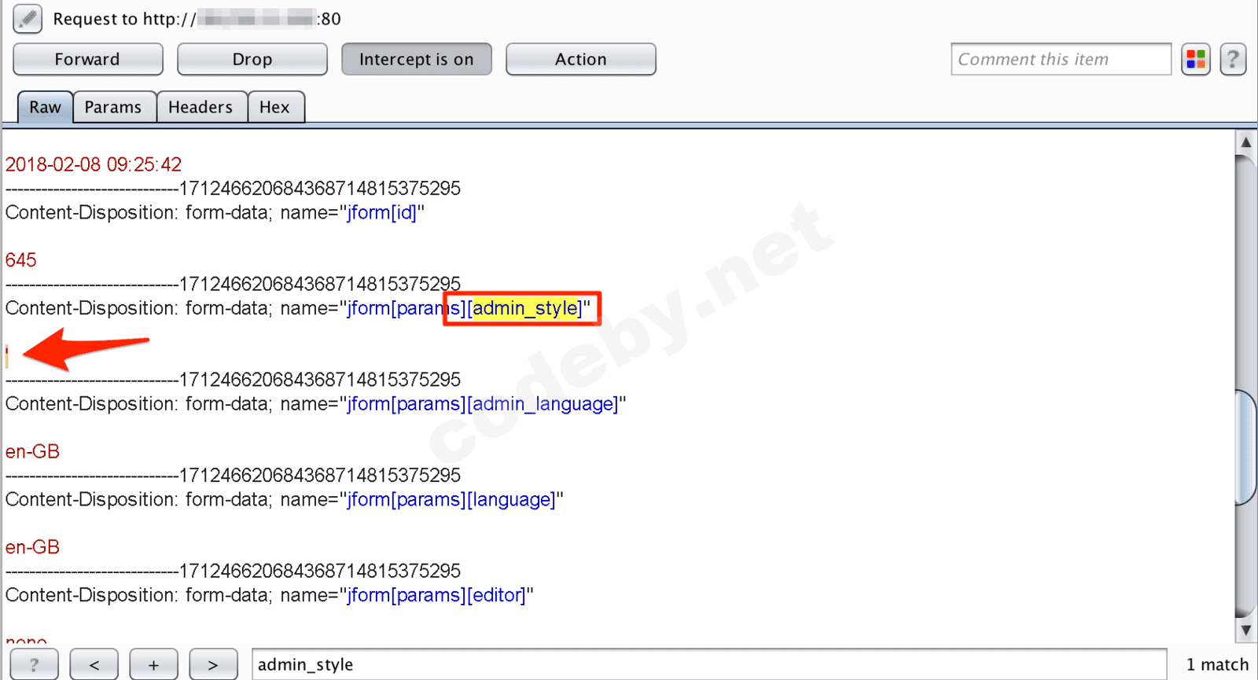The image size is (1258, 680).
Task: Open the Action menu button
Action: 581,60
